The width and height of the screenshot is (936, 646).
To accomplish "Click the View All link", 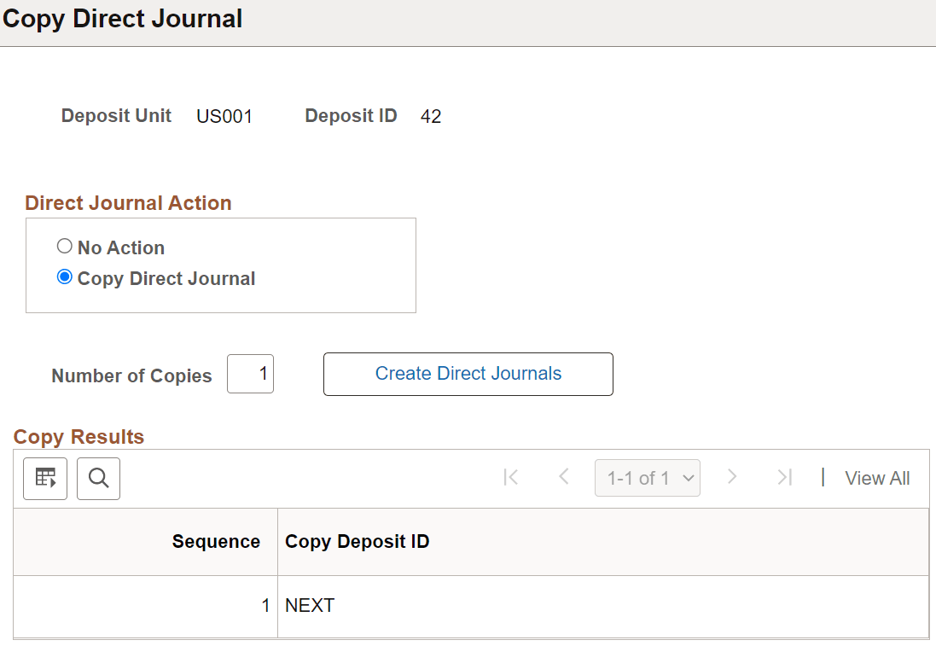I will [x=877, y=479].
